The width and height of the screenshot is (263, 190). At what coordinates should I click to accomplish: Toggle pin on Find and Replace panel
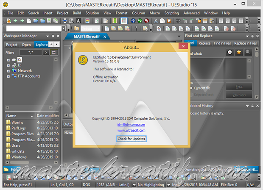252,36
